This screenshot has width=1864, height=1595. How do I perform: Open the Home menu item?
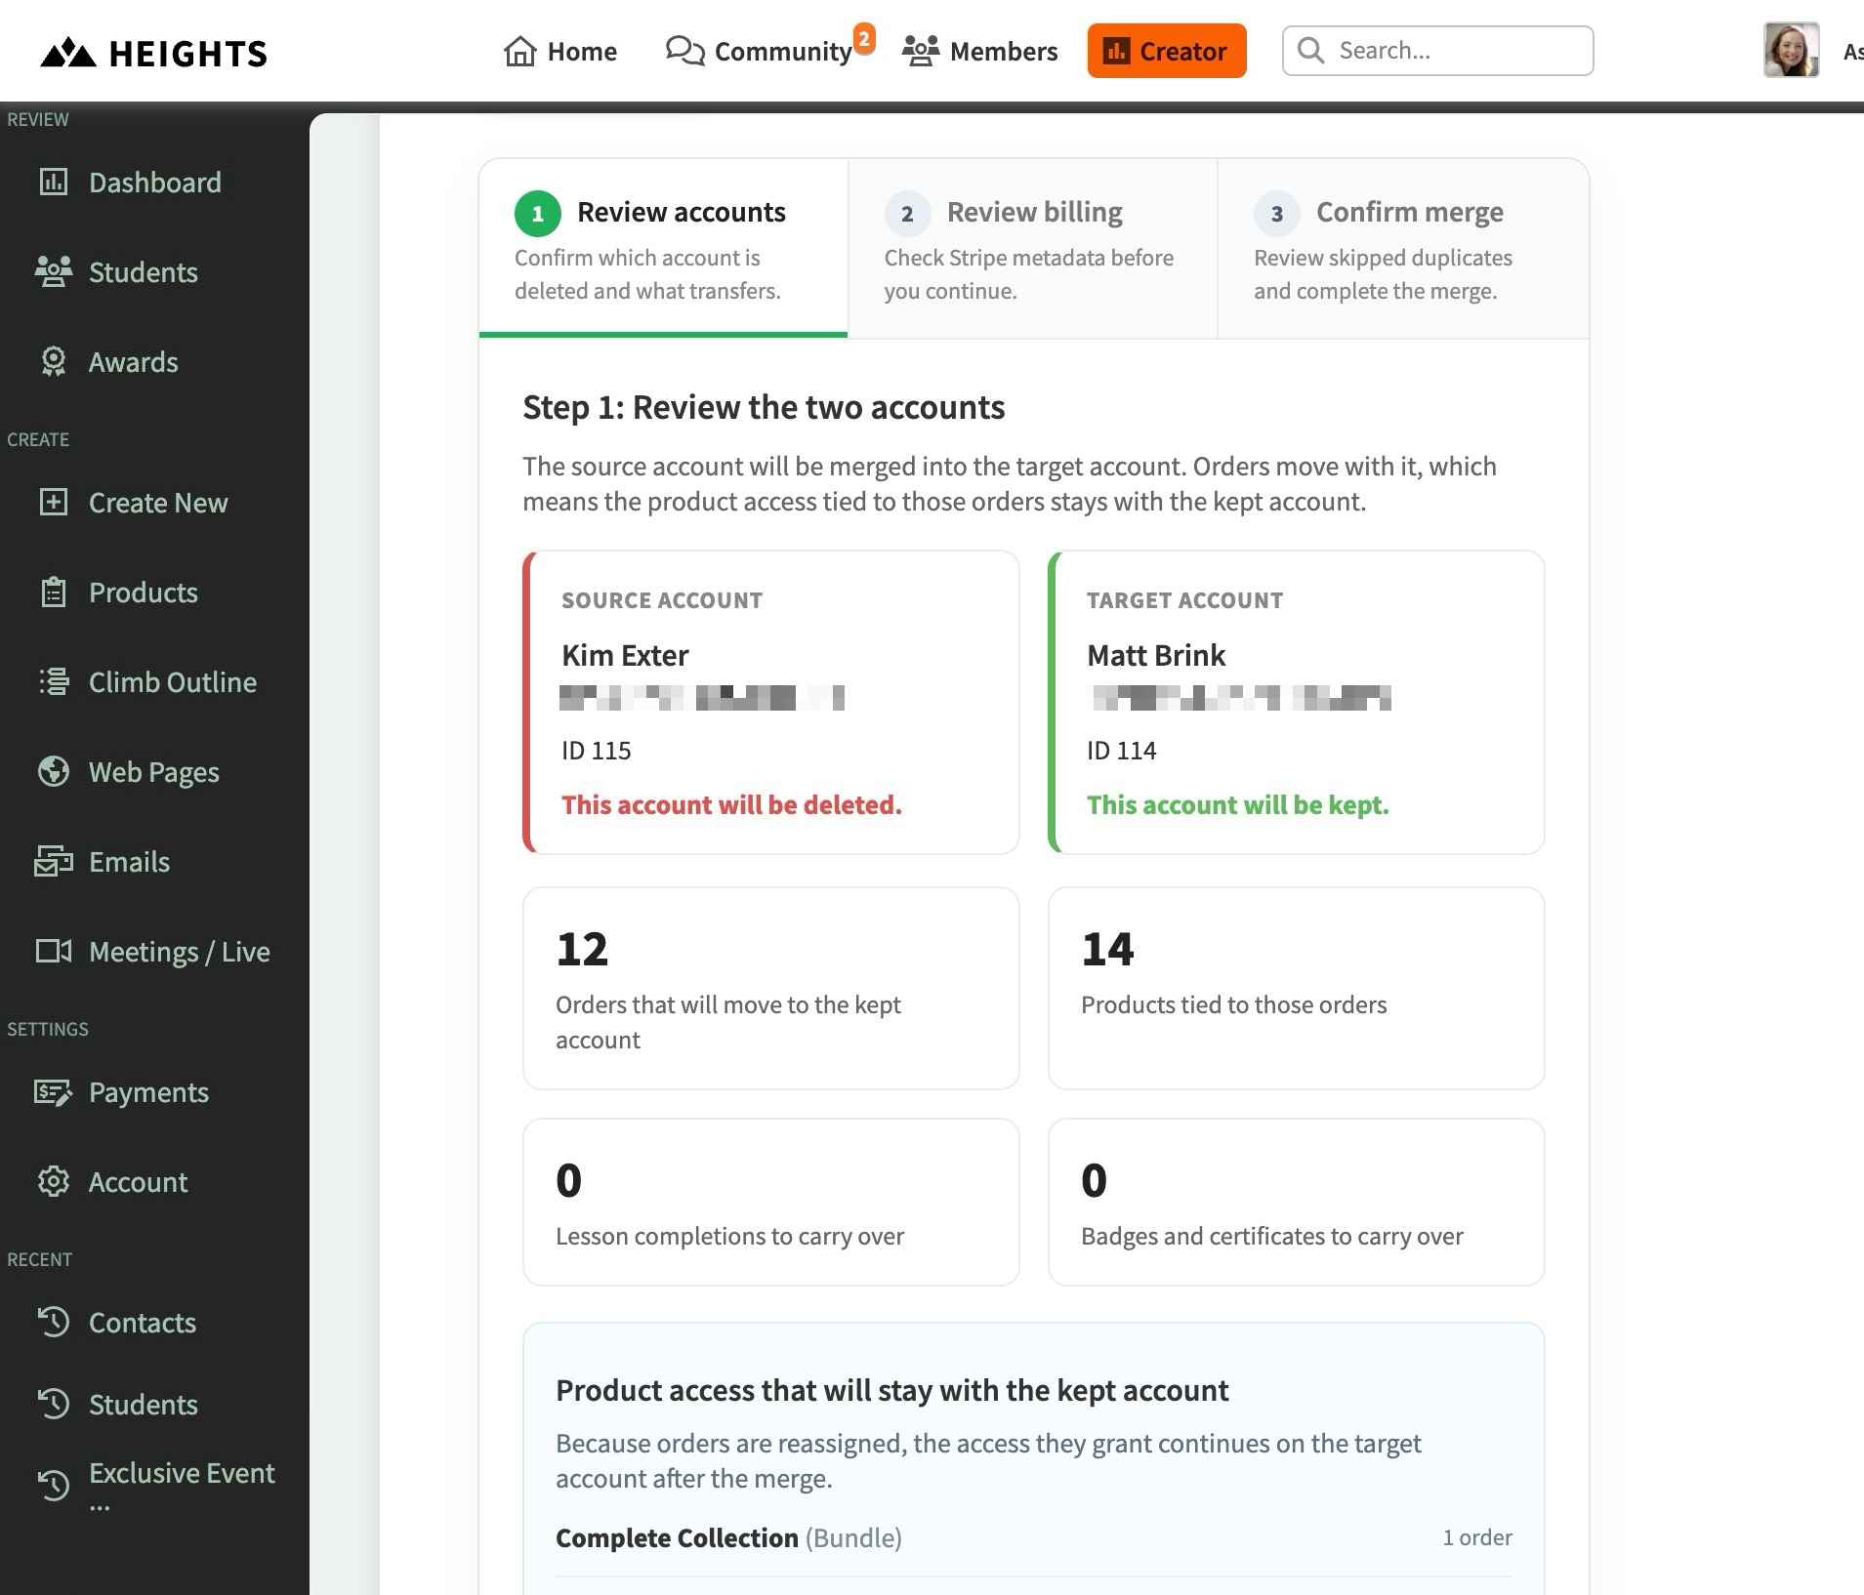point(560,51)
